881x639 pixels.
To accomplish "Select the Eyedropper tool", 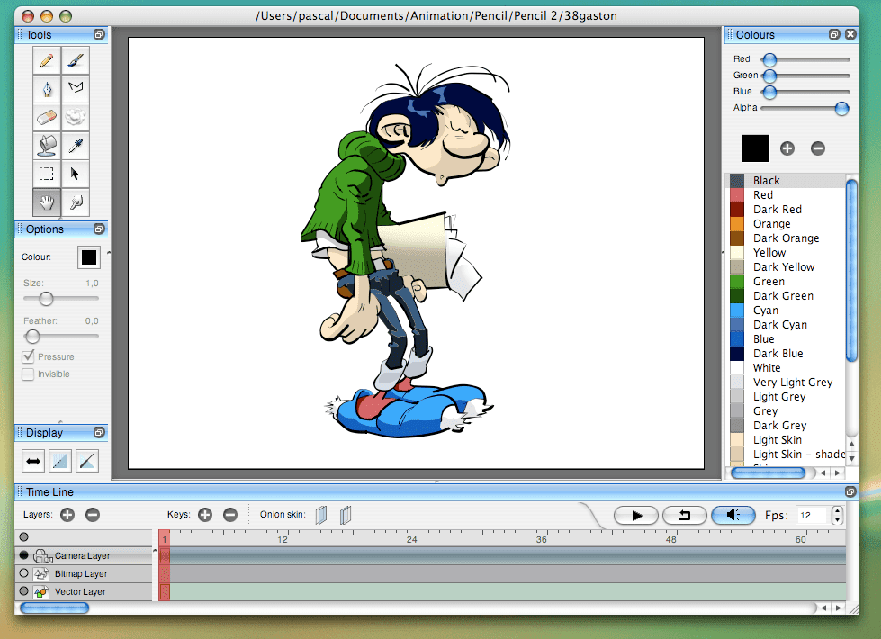I will click(76, 145).
